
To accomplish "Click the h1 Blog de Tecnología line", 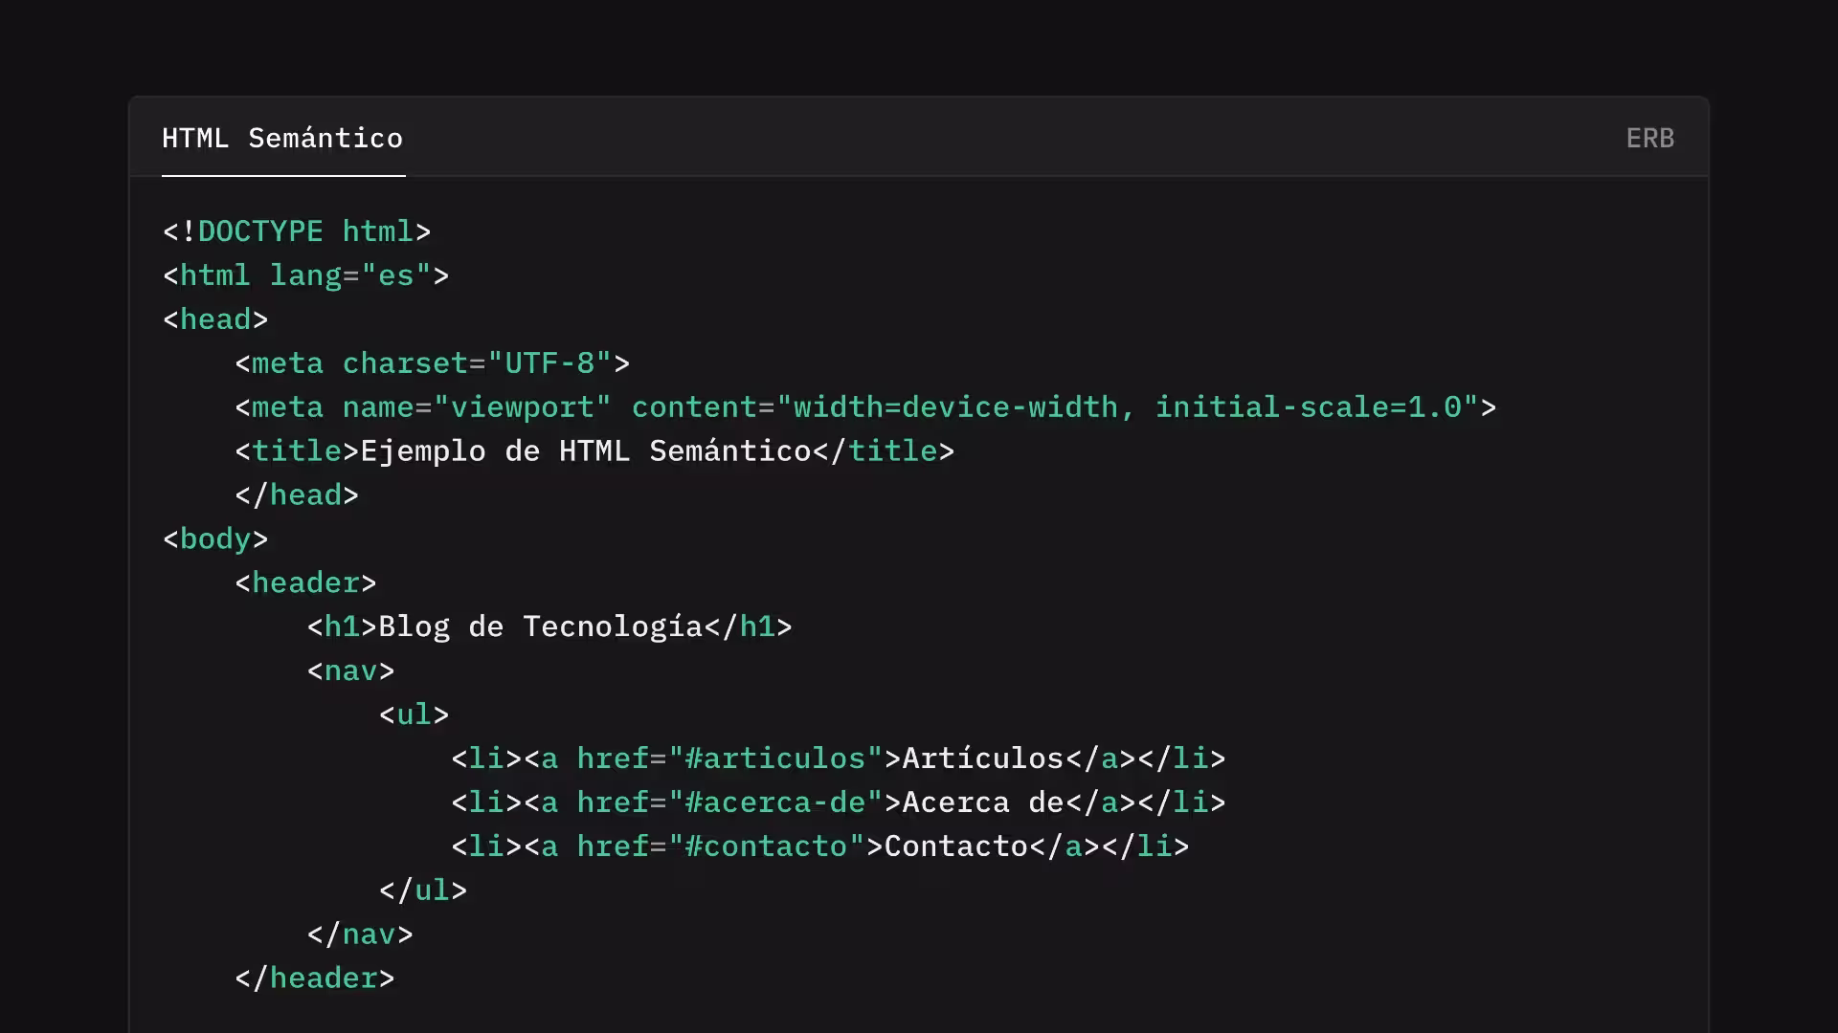I will click(x=549, y=627).
